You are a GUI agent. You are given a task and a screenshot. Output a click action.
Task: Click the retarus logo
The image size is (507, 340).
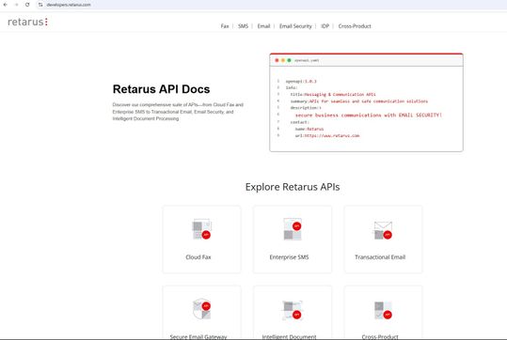click(x=28, y=22)
